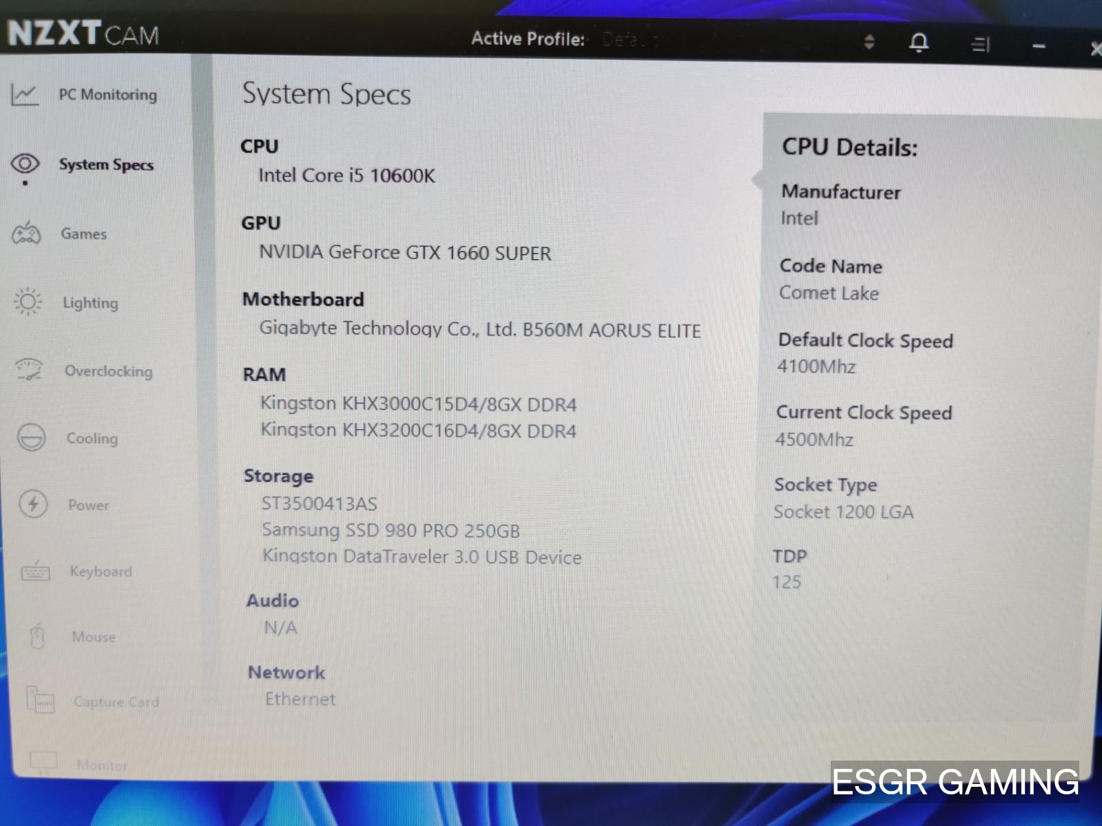Open the Capture Card icon
Image resolution: width=1102 pixels, height=826 pixels.
tap(40, 700)
